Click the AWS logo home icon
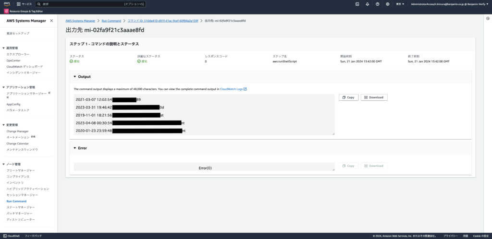The height and width of the screenshot is (239, 492). tap(7, 4)
